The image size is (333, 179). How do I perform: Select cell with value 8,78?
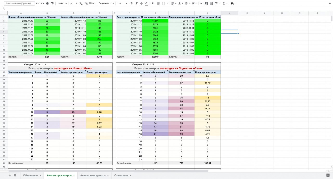(x=99, y=112)
